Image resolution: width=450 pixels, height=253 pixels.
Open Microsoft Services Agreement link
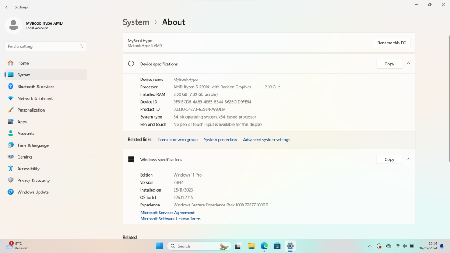click(x=167, y=213)
